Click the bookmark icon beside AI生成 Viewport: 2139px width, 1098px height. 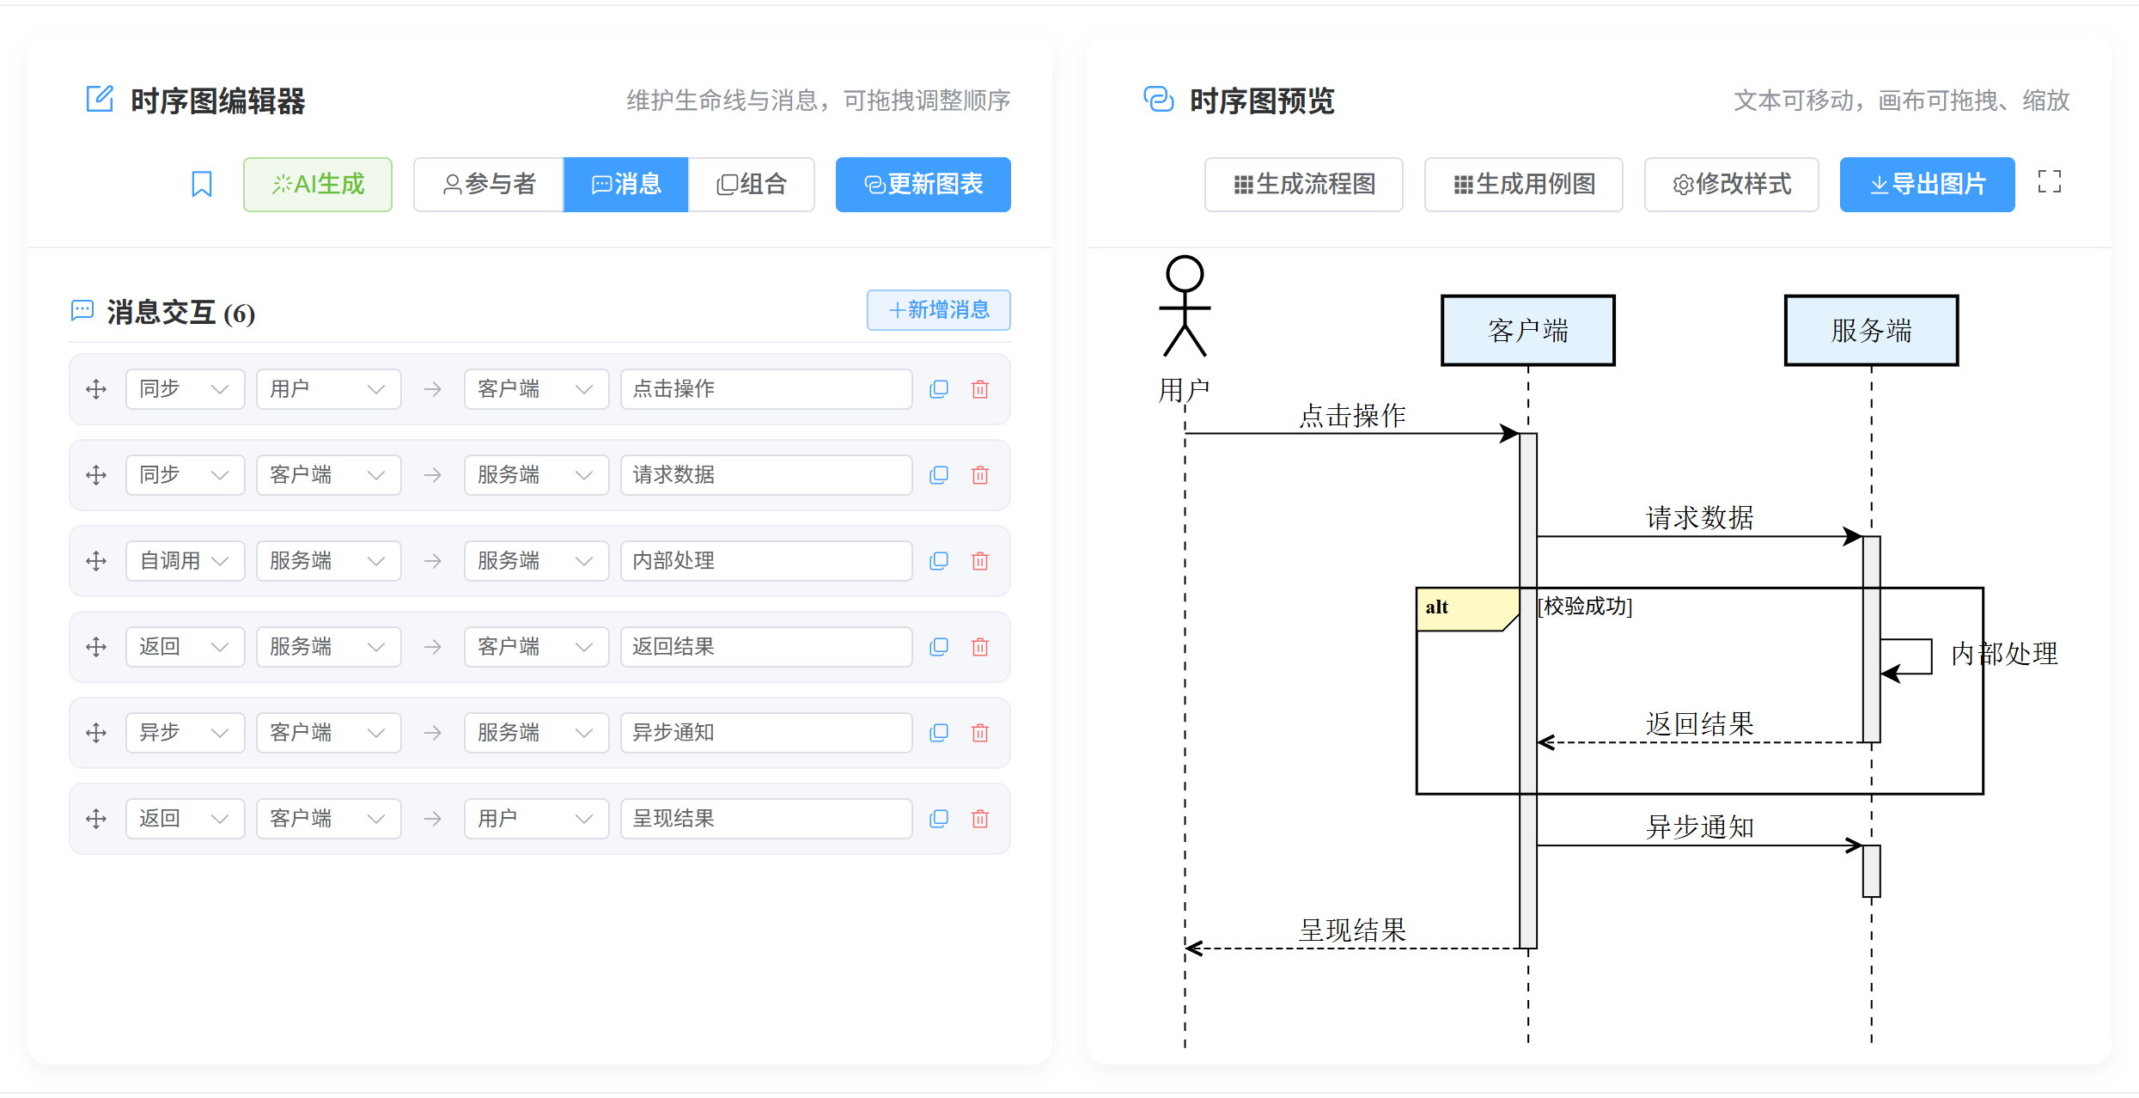tap(202, 184)
